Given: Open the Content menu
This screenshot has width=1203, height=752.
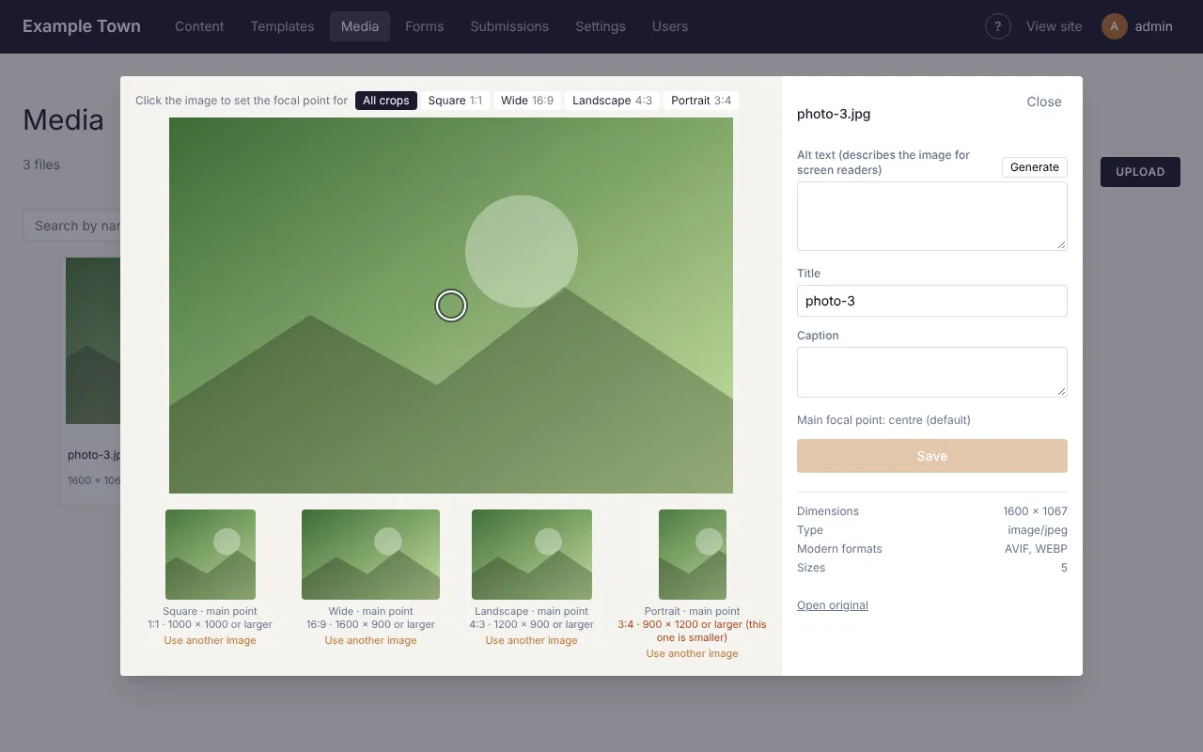Looking at the screenshot, I should tap(199, 26).
